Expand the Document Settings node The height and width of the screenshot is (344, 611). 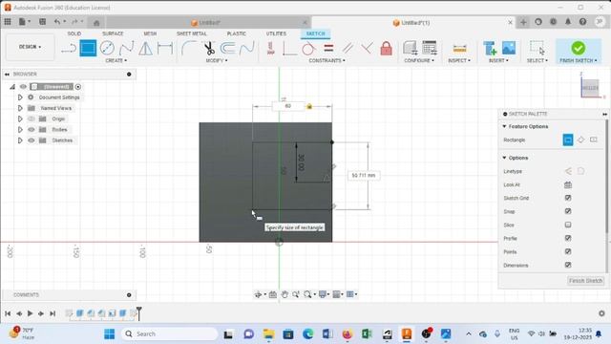point(20,97)
